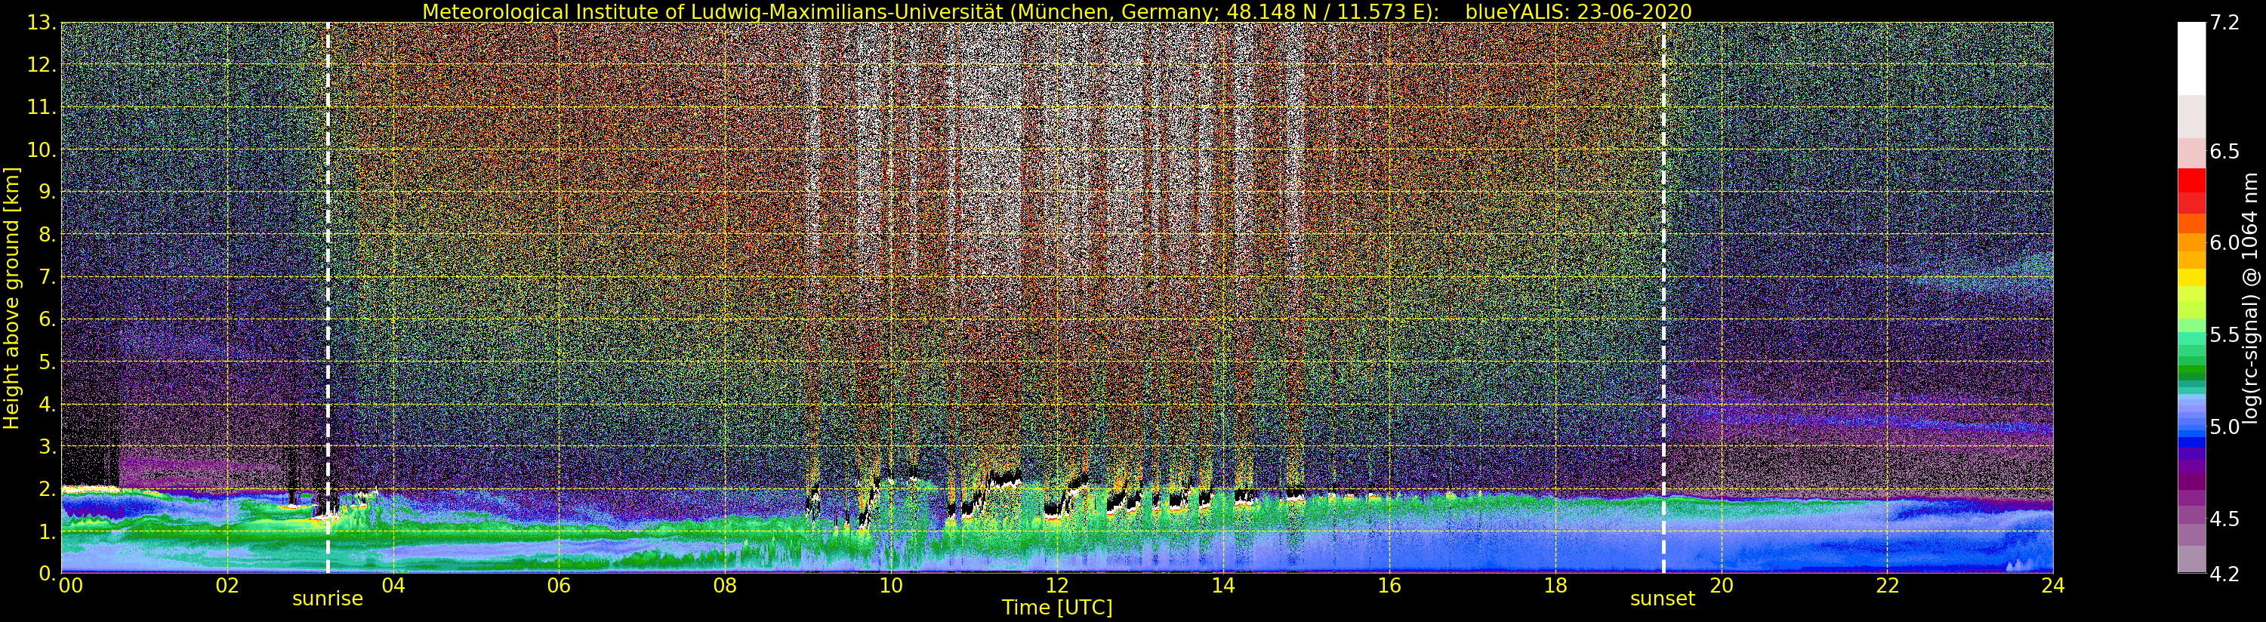Click the time axis tick label 18

pos(1555,586)
